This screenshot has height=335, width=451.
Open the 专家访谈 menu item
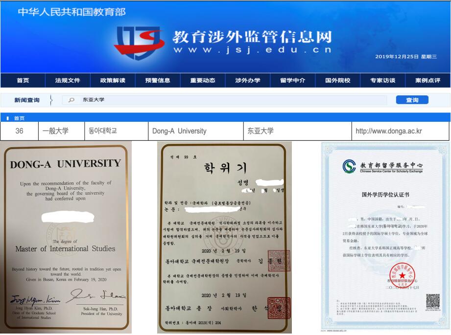pos(383,80)
